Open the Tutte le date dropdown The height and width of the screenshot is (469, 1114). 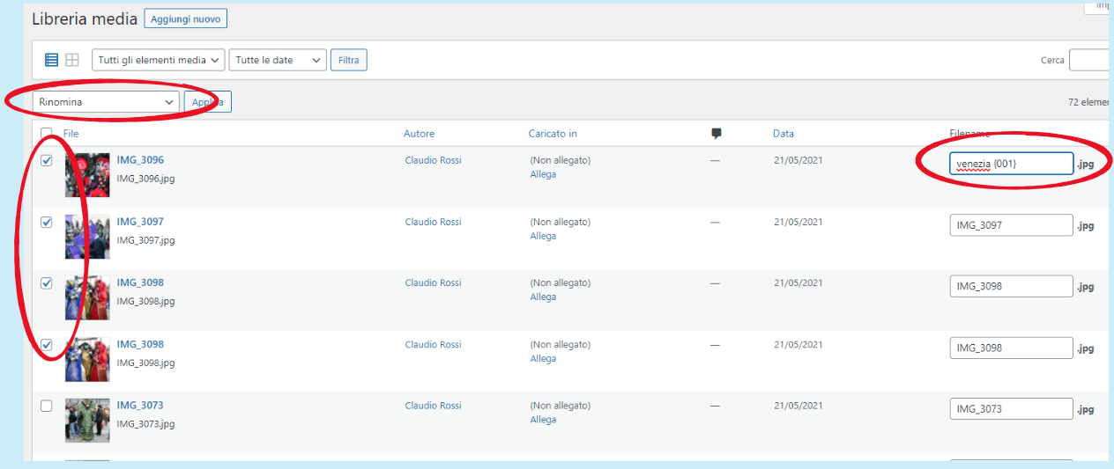tap(278, 60)
